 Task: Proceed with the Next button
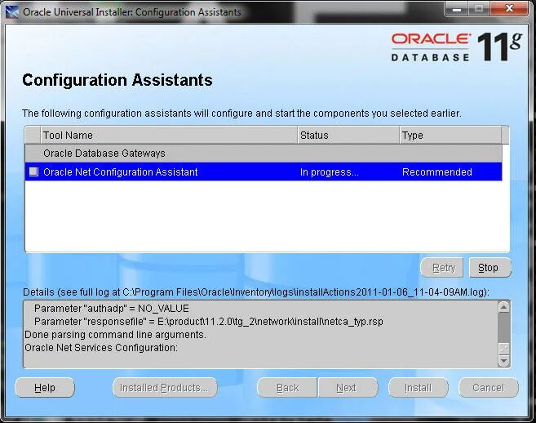(x=348, y=387)
